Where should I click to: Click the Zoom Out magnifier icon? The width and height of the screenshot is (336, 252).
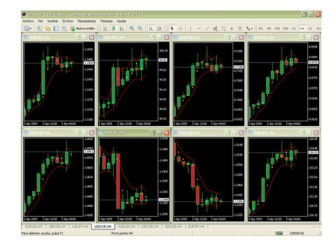(x=140, y=28)
